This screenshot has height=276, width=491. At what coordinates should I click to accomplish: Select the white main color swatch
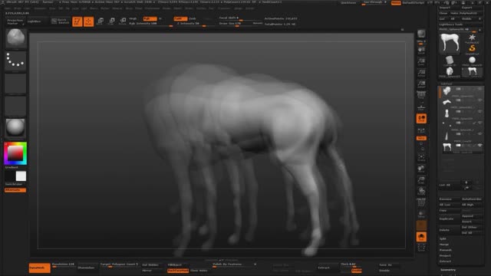21,176
